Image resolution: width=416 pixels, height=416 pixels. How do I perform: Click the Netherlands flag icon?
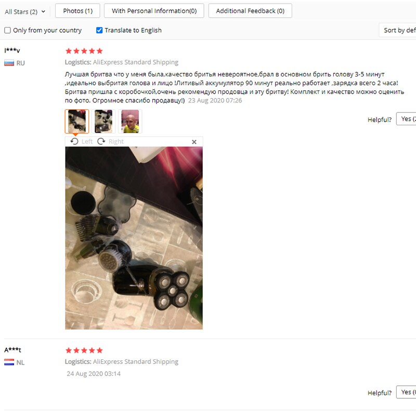(9, 362)
